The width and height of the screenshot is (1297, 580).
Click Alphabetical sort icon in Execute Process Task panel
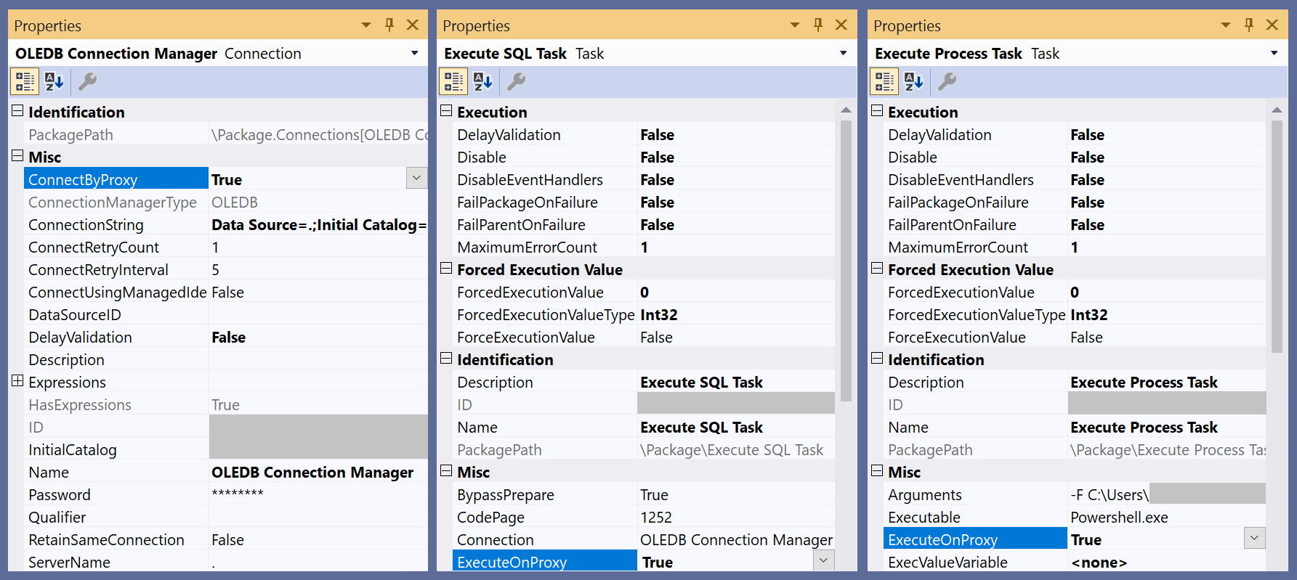(914, 81)
